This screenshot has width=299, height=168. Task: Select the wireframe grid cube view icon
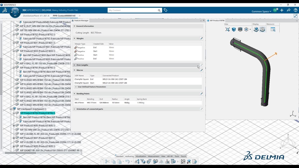pyautogui.click(x=240, y=29)
